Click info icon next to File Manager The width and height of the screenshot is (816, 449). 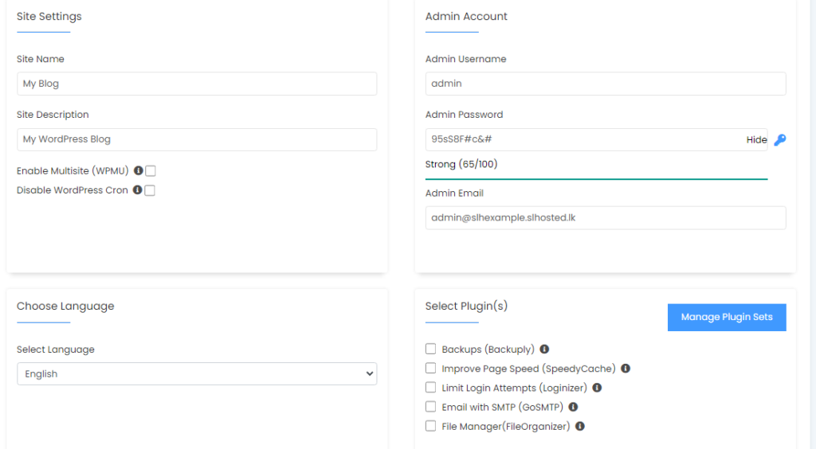click(580, 427)
